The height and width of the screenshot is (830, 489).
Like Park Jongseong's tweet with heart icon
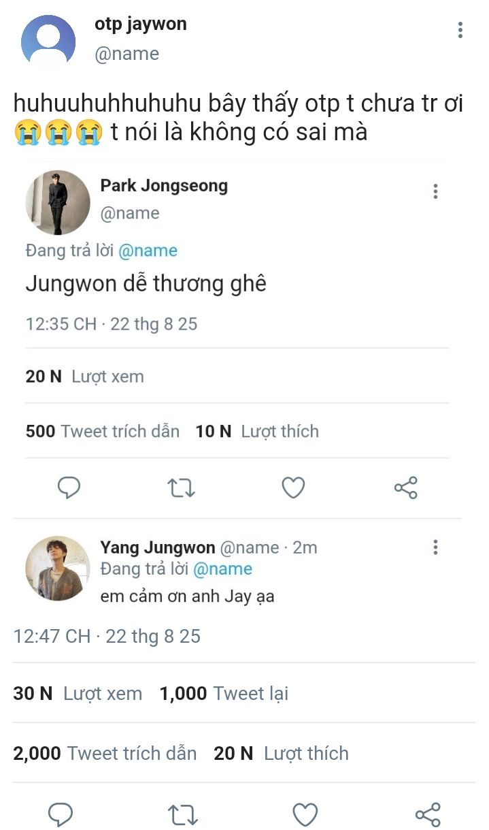coord(293,488)
